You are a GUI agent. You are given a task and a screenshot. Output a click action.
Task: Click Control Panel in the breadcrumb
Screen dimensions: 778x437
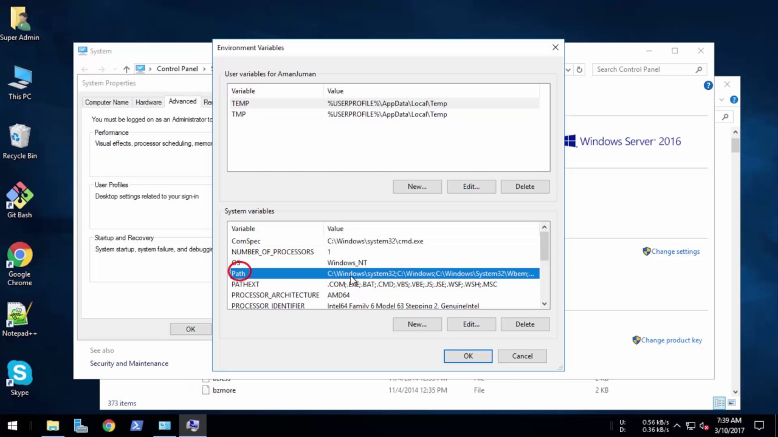tap(177, 69)
